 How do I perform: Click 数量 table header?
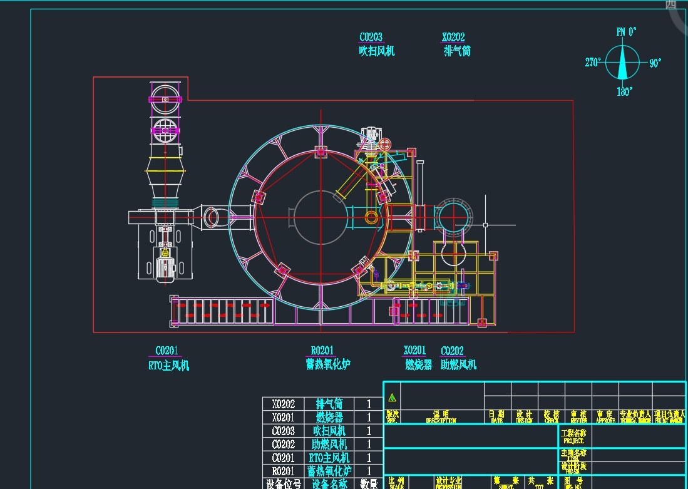(369, 484)
